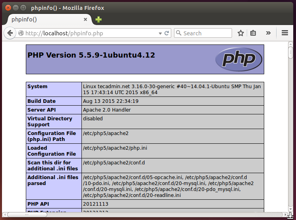Click the vertical scrollbar thumb
The height and width of the screenshot is (220, 296).
(x=291, y=53)
